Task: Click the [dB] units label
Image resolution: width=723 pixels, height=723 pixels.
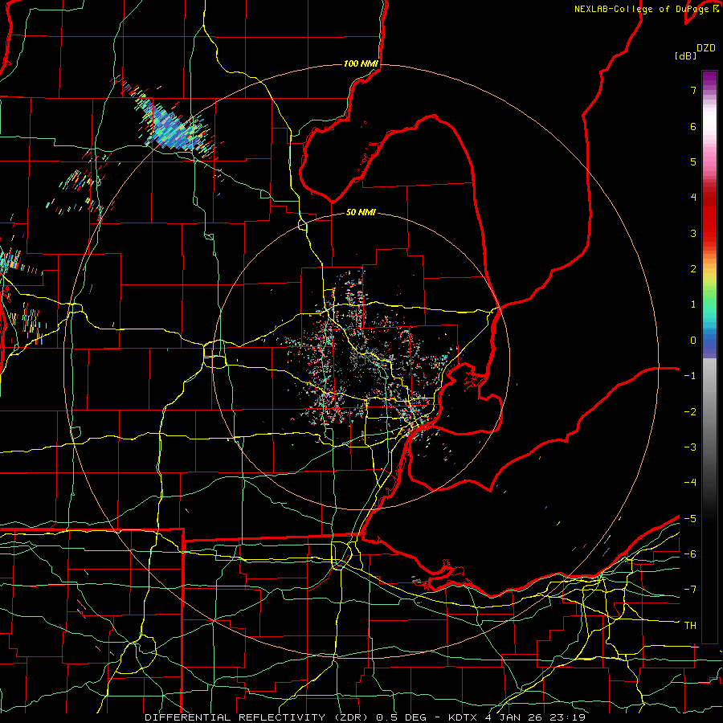Action: click(x=685, y=55)
